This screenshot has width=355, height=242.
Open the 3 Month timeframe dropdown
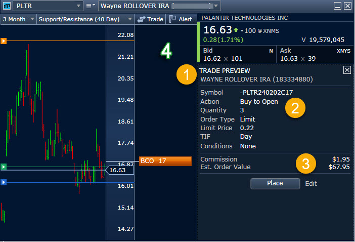[x=31, y=19]
